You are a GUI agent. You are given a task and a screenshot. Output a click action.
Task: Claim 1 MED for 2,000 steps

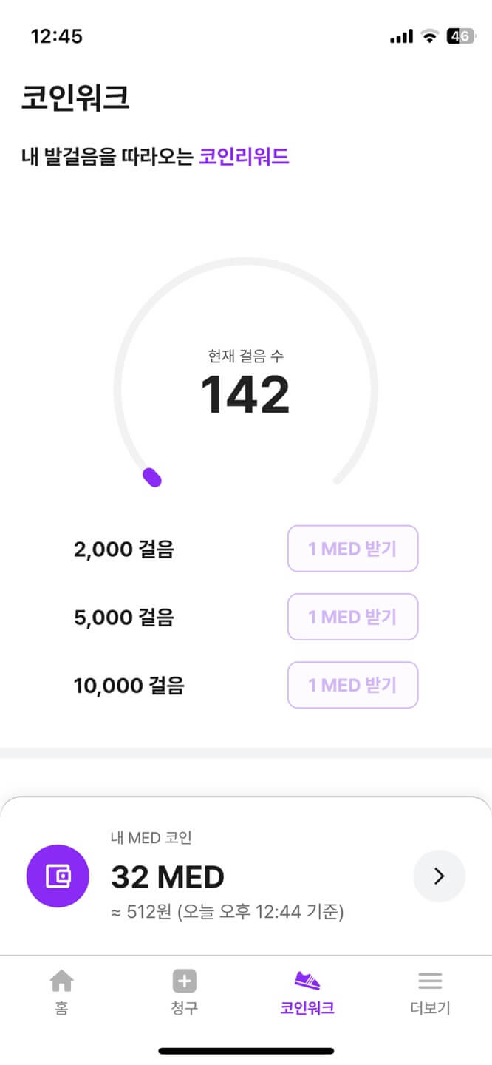352,548
